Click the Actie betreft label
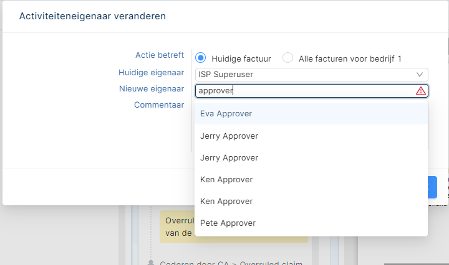This screenshot has width=449, height=265. point(160,55)
